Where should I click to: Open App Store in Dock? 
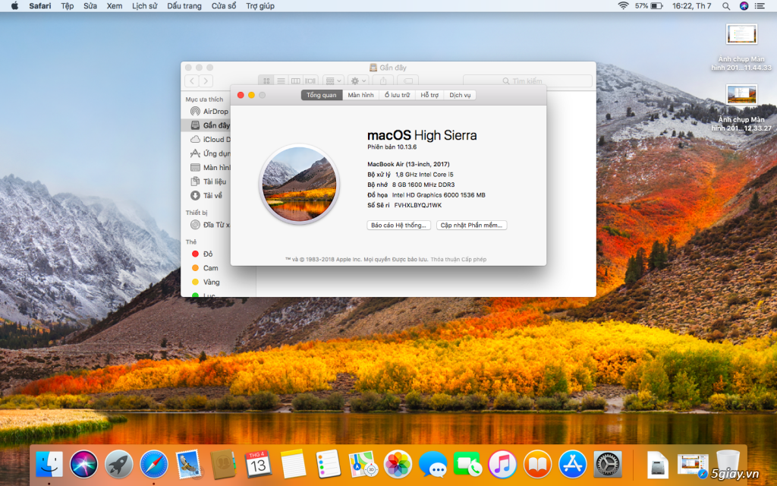tap(572, 465)
